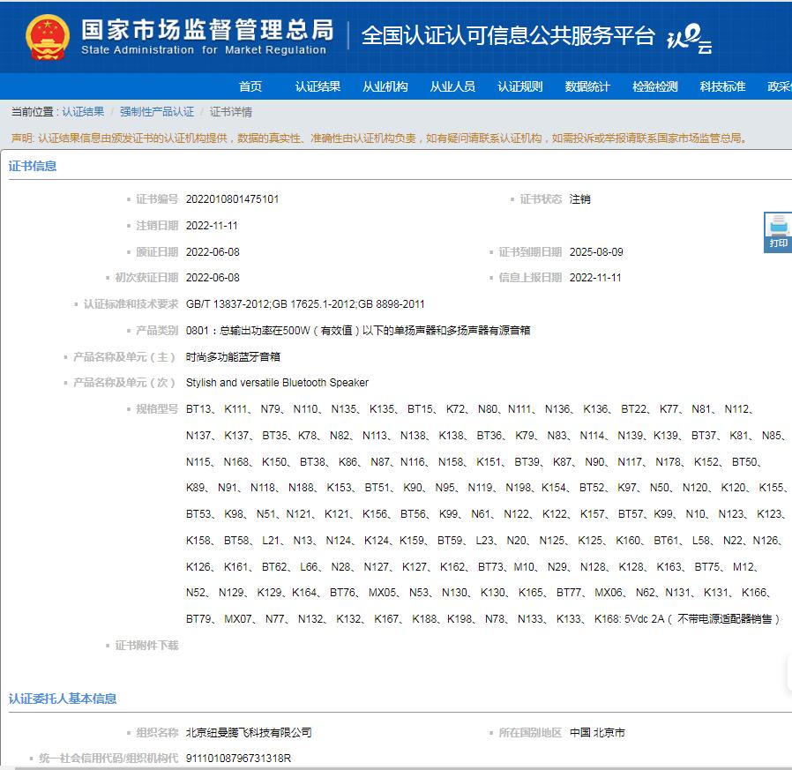Viewport: 792px width, 770px height.
Task: Click the product name 时尚多功能蓝牙音箱
Action: tap(233, 356)
